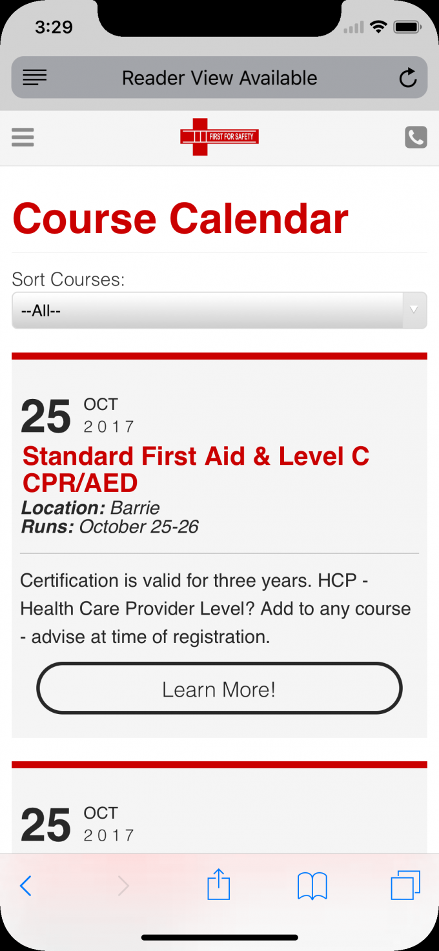Open the Reader View icon in address bar

tap(35, 78)
